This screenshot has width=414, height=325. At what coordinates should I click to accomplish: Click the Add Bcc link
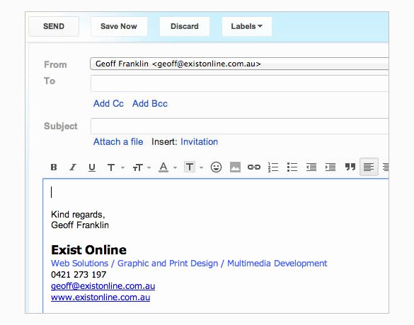click(x=150, y=104)
